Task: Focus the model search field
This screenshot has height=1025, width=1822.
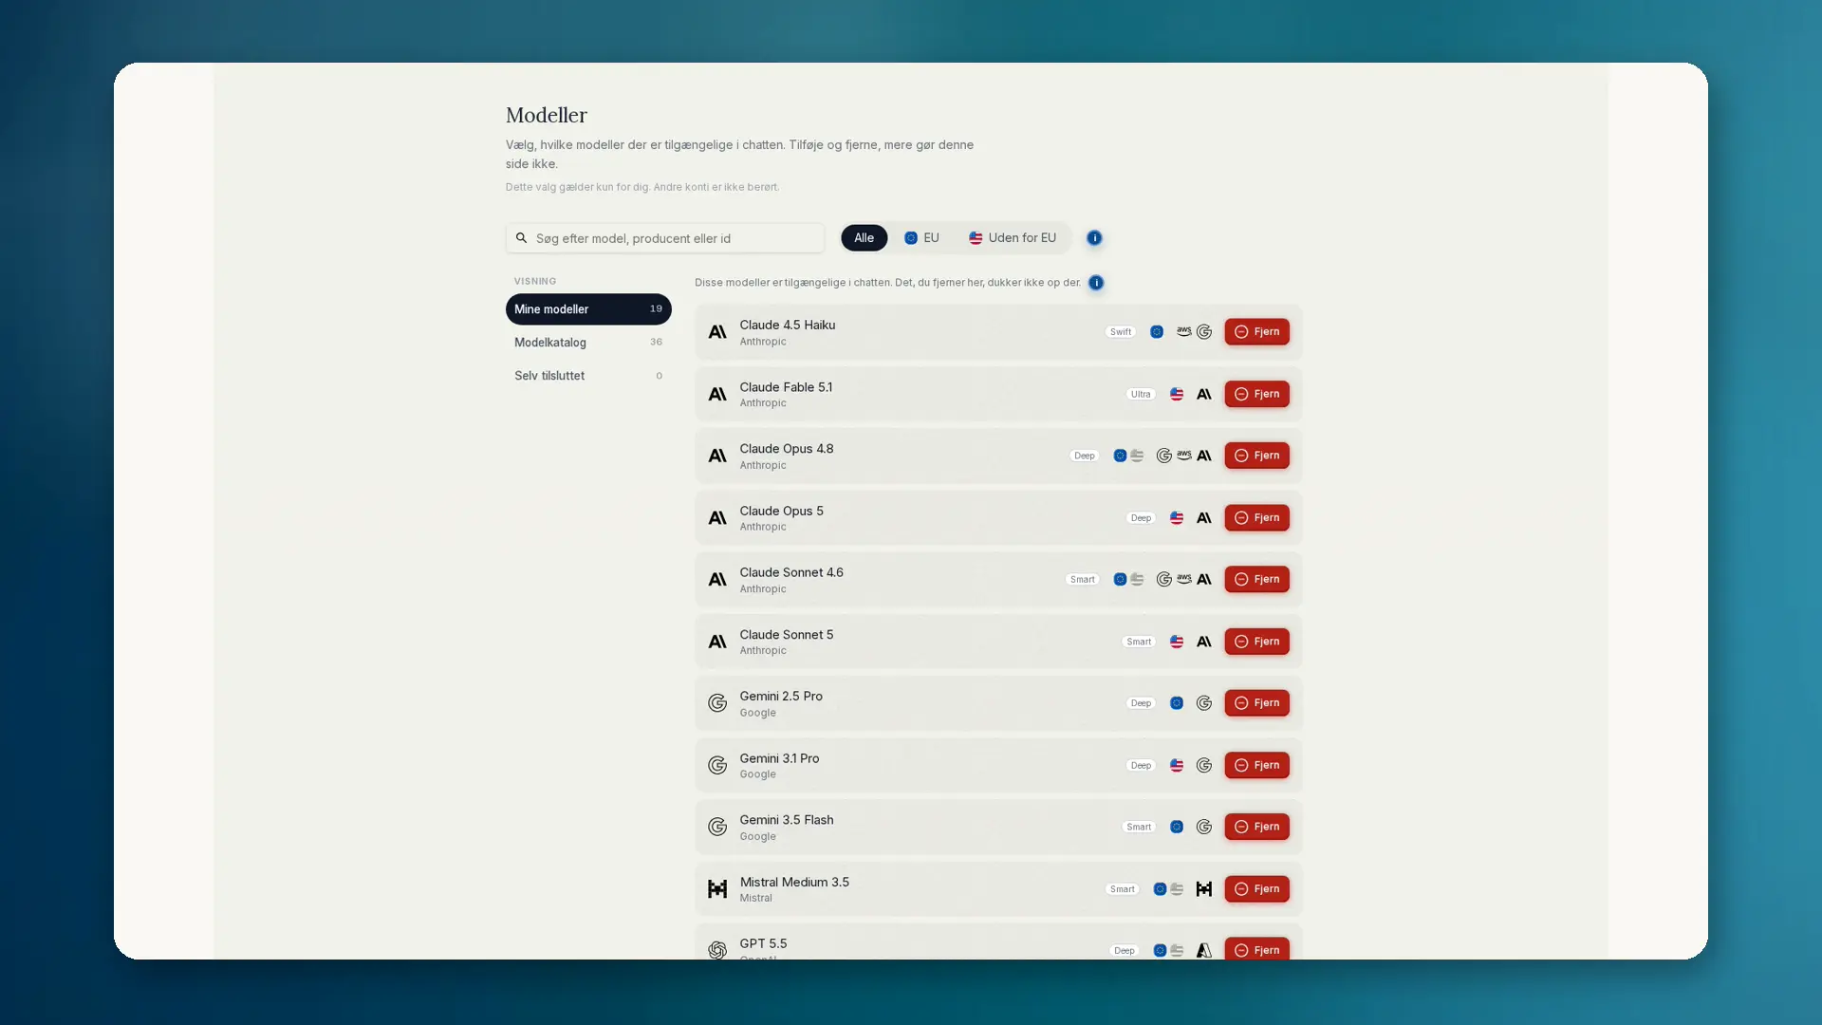Action: 665,238
